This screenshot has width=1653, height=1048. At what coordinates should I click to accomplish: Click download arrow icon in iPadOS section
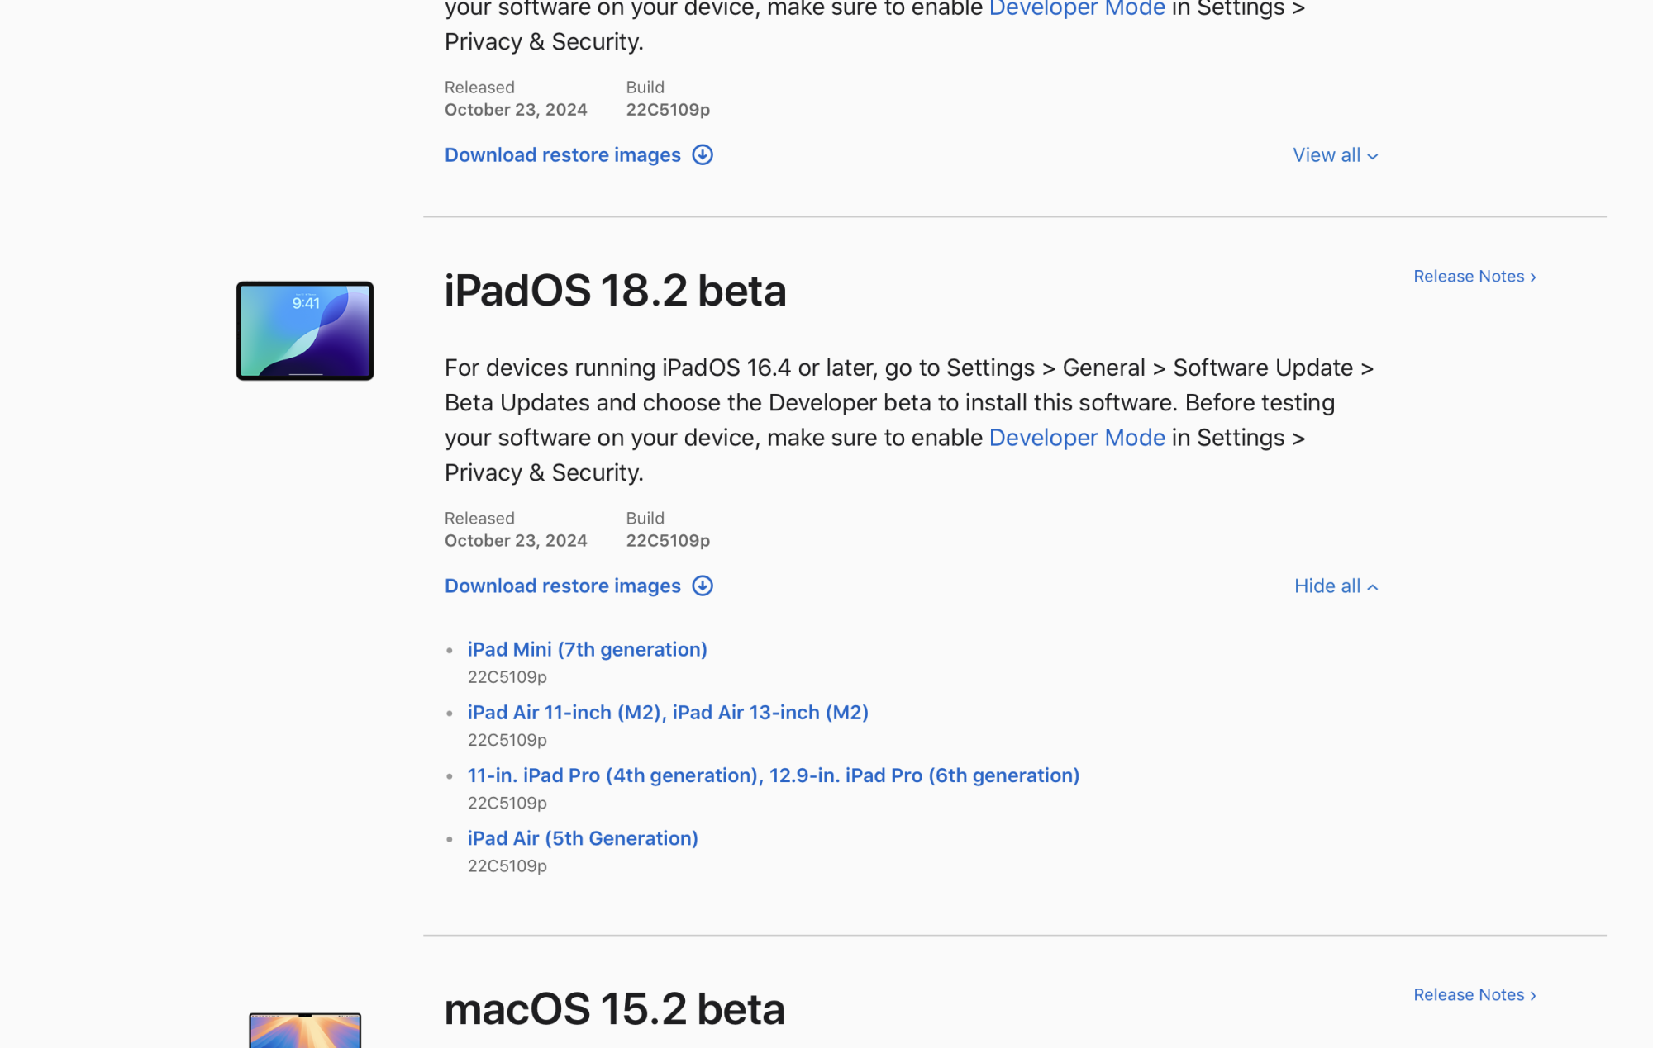703,586
